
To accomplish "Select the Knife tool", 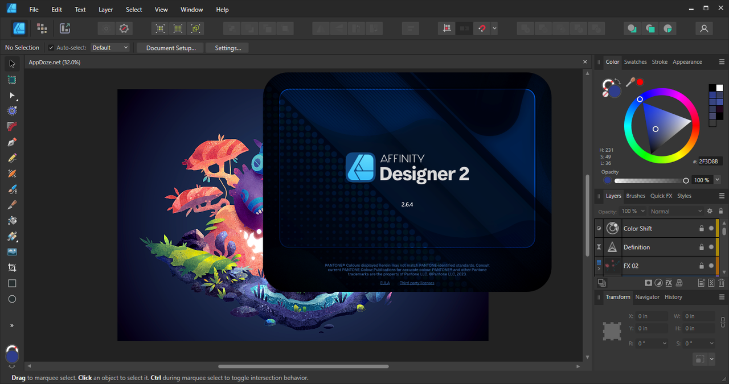I will pyautogui.click(x=12, y=205).
